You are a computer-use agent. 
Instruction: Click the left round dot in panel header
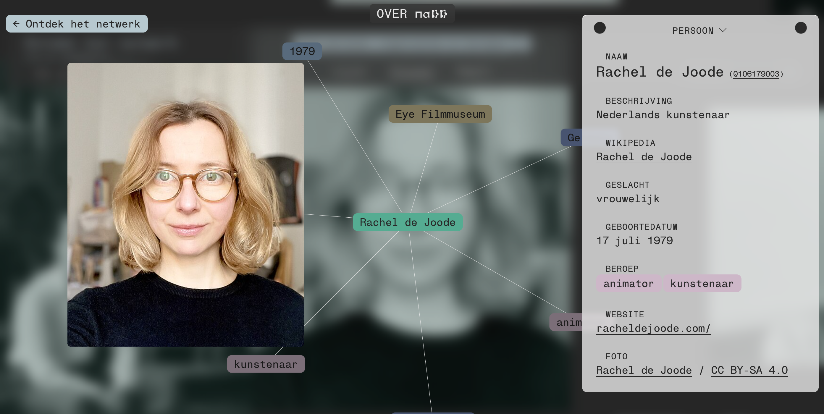click(x=600, y=28)
